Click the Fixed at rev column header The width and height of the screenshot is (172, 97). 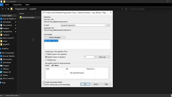pyautogui.click(x=90, y=69)
